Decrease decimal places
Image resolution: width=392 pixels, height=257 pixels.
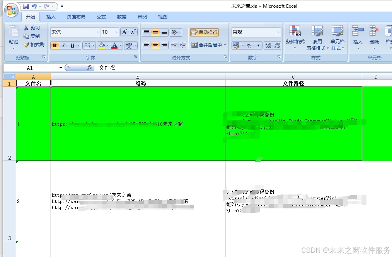(277, 46)
